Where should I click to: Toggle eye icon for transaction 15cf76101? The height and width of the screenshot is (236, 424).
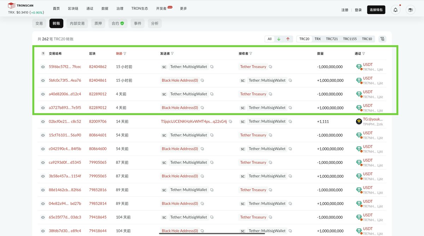tap(43, 135)
